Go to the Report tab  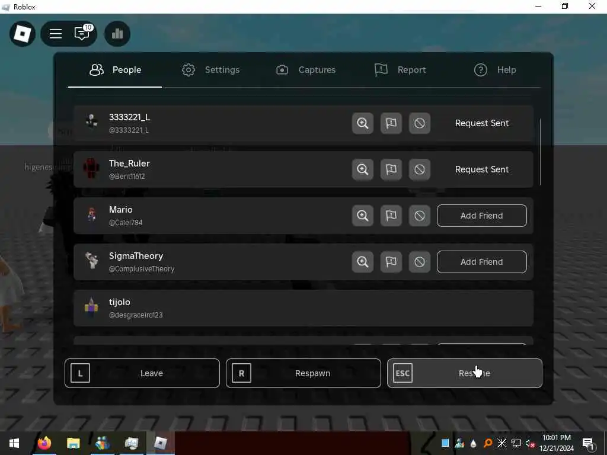[400, 70]
